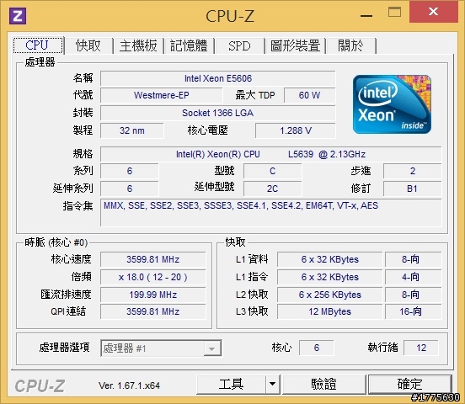
Task: Click the 核心 count value 6
Action: coord(317,348)
